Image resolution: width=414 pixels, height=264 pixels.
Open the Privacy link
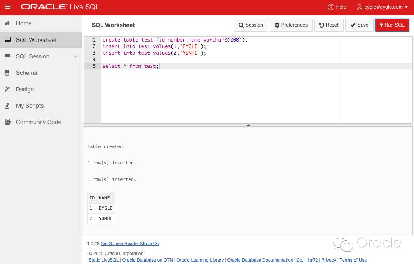329,260
